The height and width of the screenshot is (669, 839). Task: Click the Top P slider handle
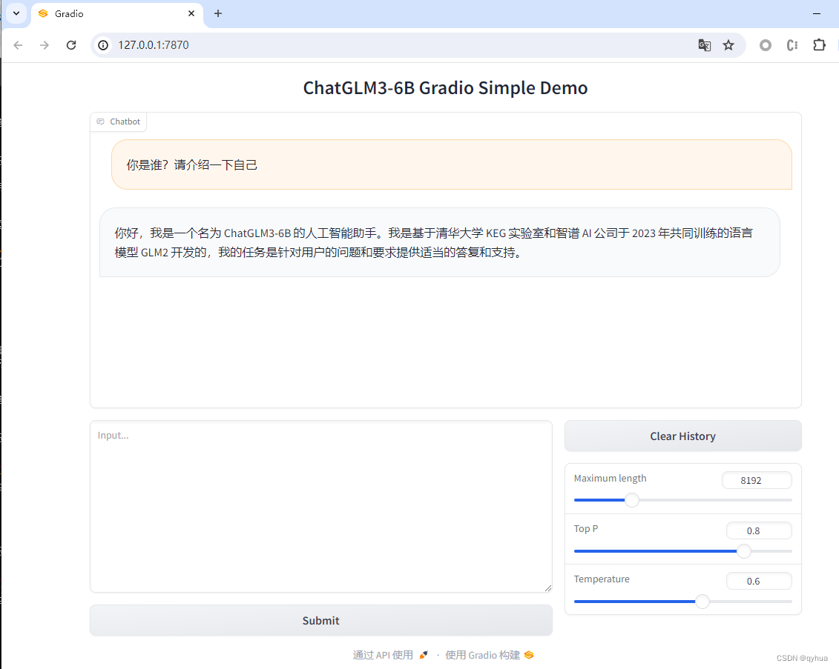pyautogui.click(x=744, y=550)
